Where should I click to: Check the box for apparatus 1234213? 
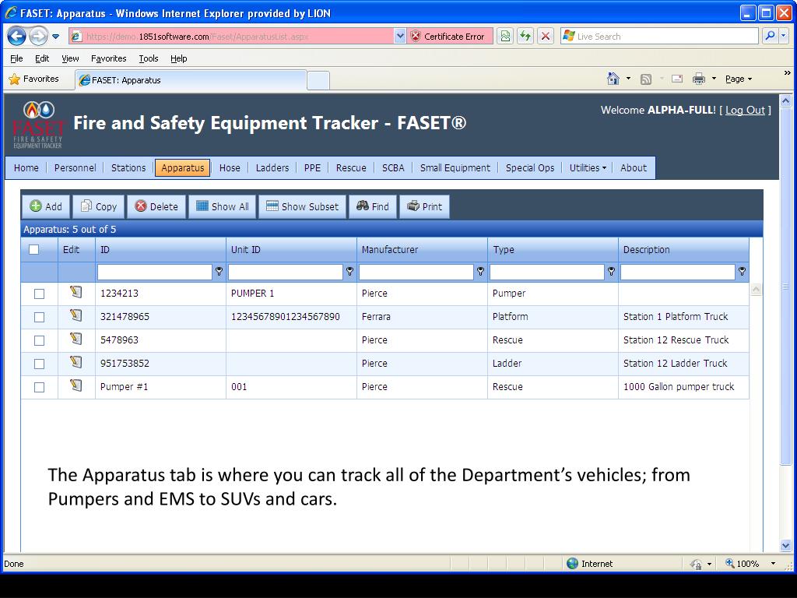click(39, 294)
